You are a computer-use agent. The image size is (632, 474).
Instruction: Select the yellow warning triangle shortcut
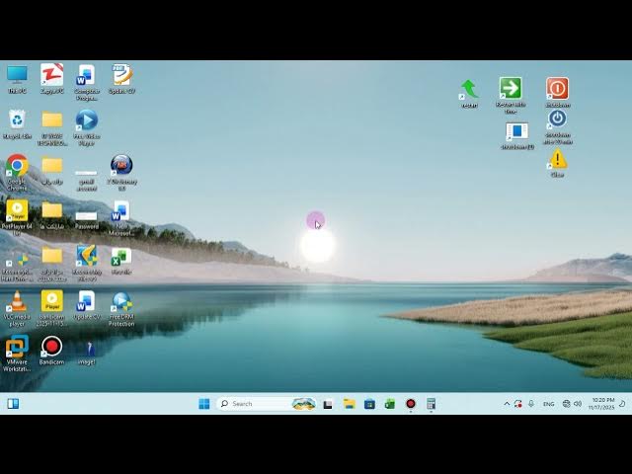click(x=557, y=162)
